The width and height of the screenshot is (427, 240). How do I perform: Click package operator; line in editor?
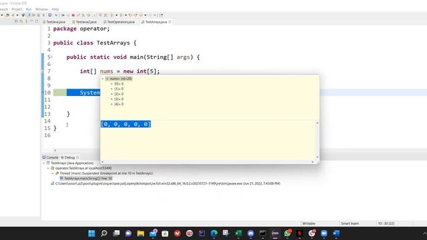point(81,29)
